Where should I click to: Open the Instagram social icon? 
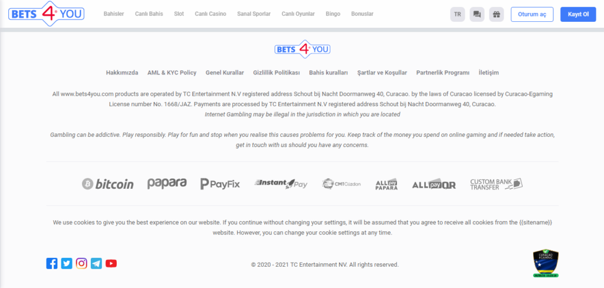pyautogui.click(x=81, y=263)
